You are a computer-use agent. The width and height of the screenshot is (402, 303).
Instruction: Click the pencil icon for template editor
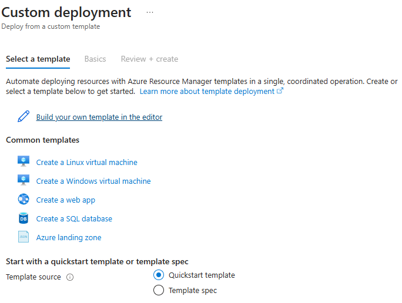point(24,116)
